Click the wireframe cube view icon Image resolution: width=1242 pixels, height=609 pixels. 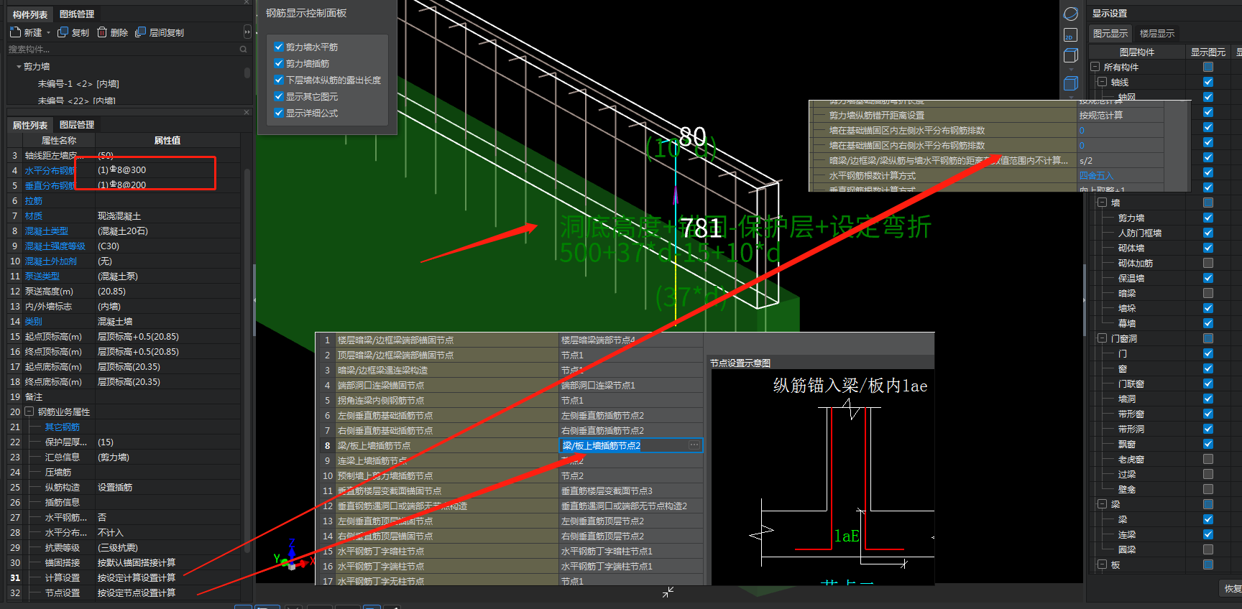coord(1071,55)
